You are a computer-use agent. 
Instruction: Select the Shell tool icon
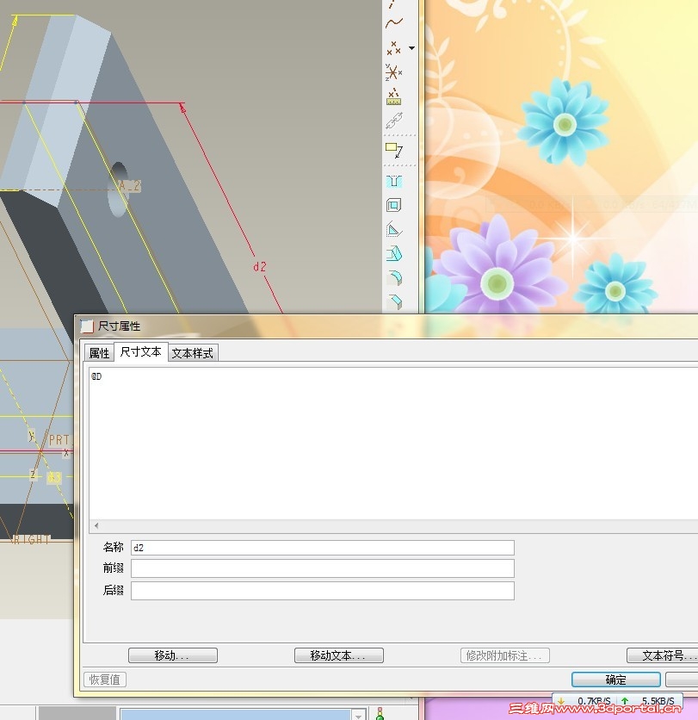click(393, 205)
